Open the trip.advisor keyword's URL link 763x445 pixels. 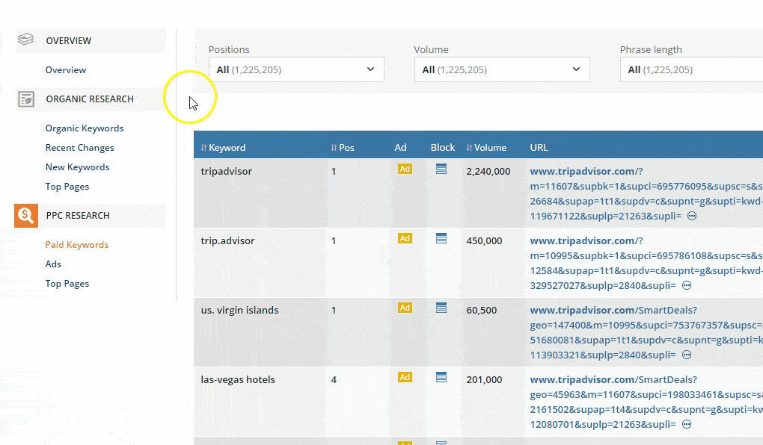[646, 263]
